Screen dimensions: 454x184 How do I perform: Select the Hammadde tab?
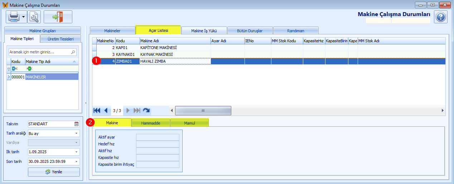(x=150, y=123)
